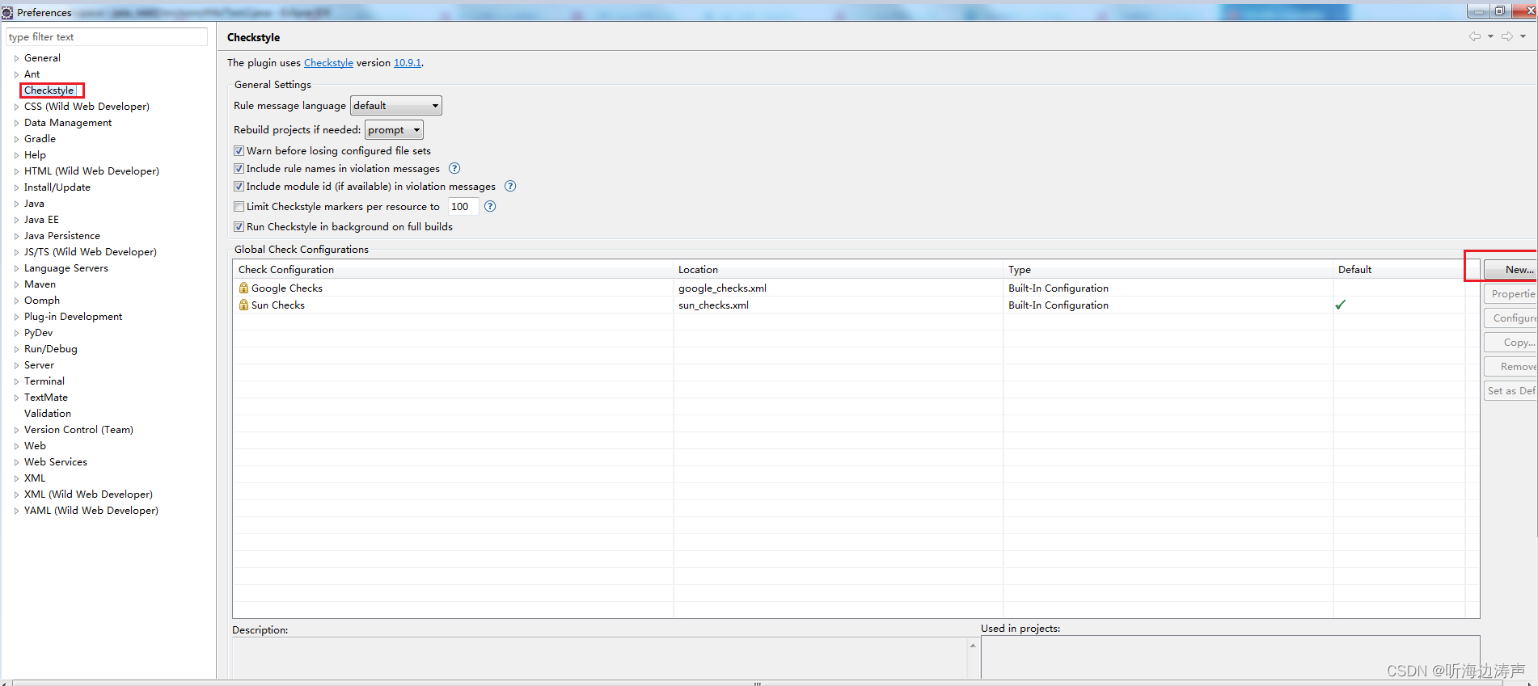The height and width of the screenshot is (686, 1538).
Task: Click the Type column header
Action: pyautogui.click(x=1168, y=270)
